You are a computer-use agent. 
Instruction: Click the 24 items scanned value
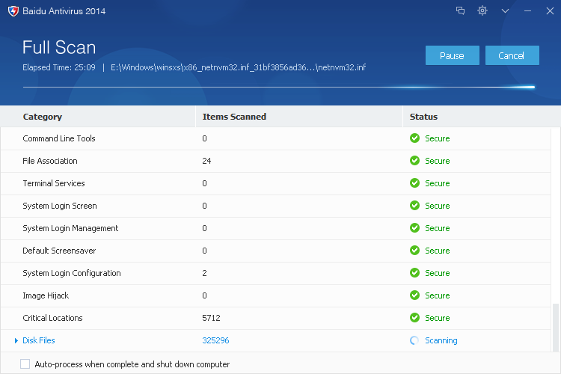(206, 161)
